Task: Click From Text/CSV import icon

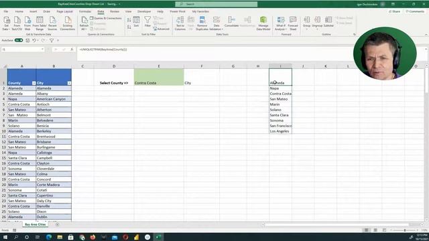Action: (17, 23)
